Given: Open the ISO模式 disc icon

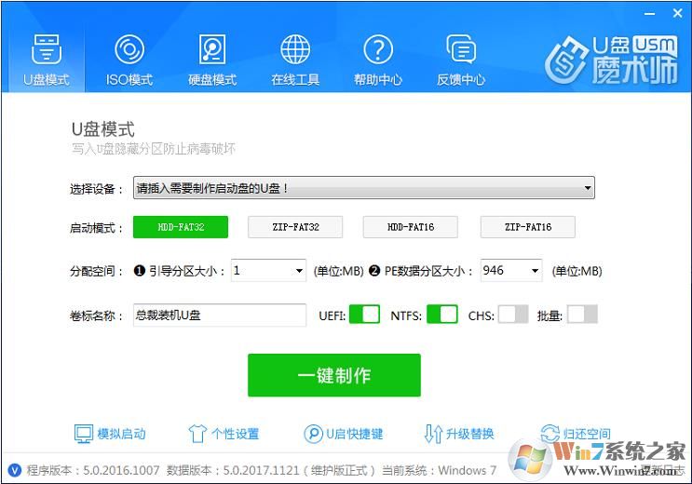Looking at the screenshot, I should pos(129,49).
